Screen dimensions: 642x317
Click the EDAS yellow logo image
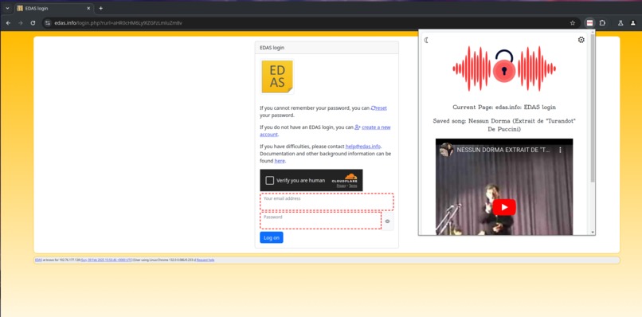tap(277, 76)
